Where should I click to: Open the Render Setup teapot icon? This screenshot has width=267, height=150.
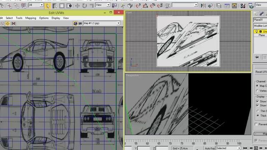(251, 6)
